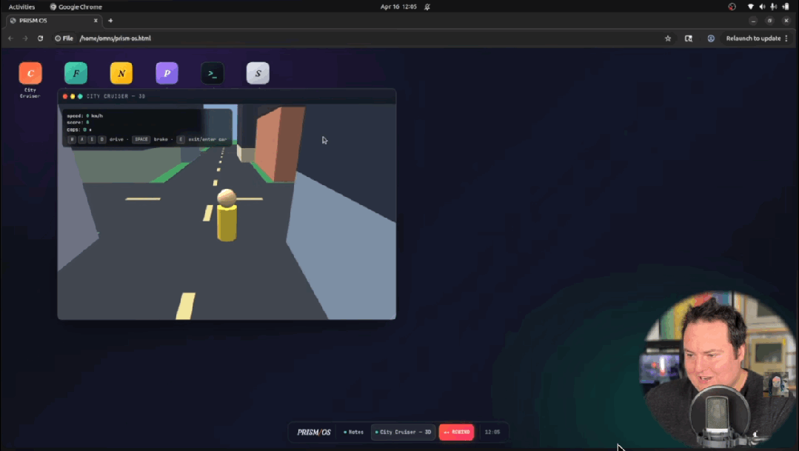Click the PRISM/OS logo in the dock
This screenshot has width=799, height=451.
pos(314,432)
